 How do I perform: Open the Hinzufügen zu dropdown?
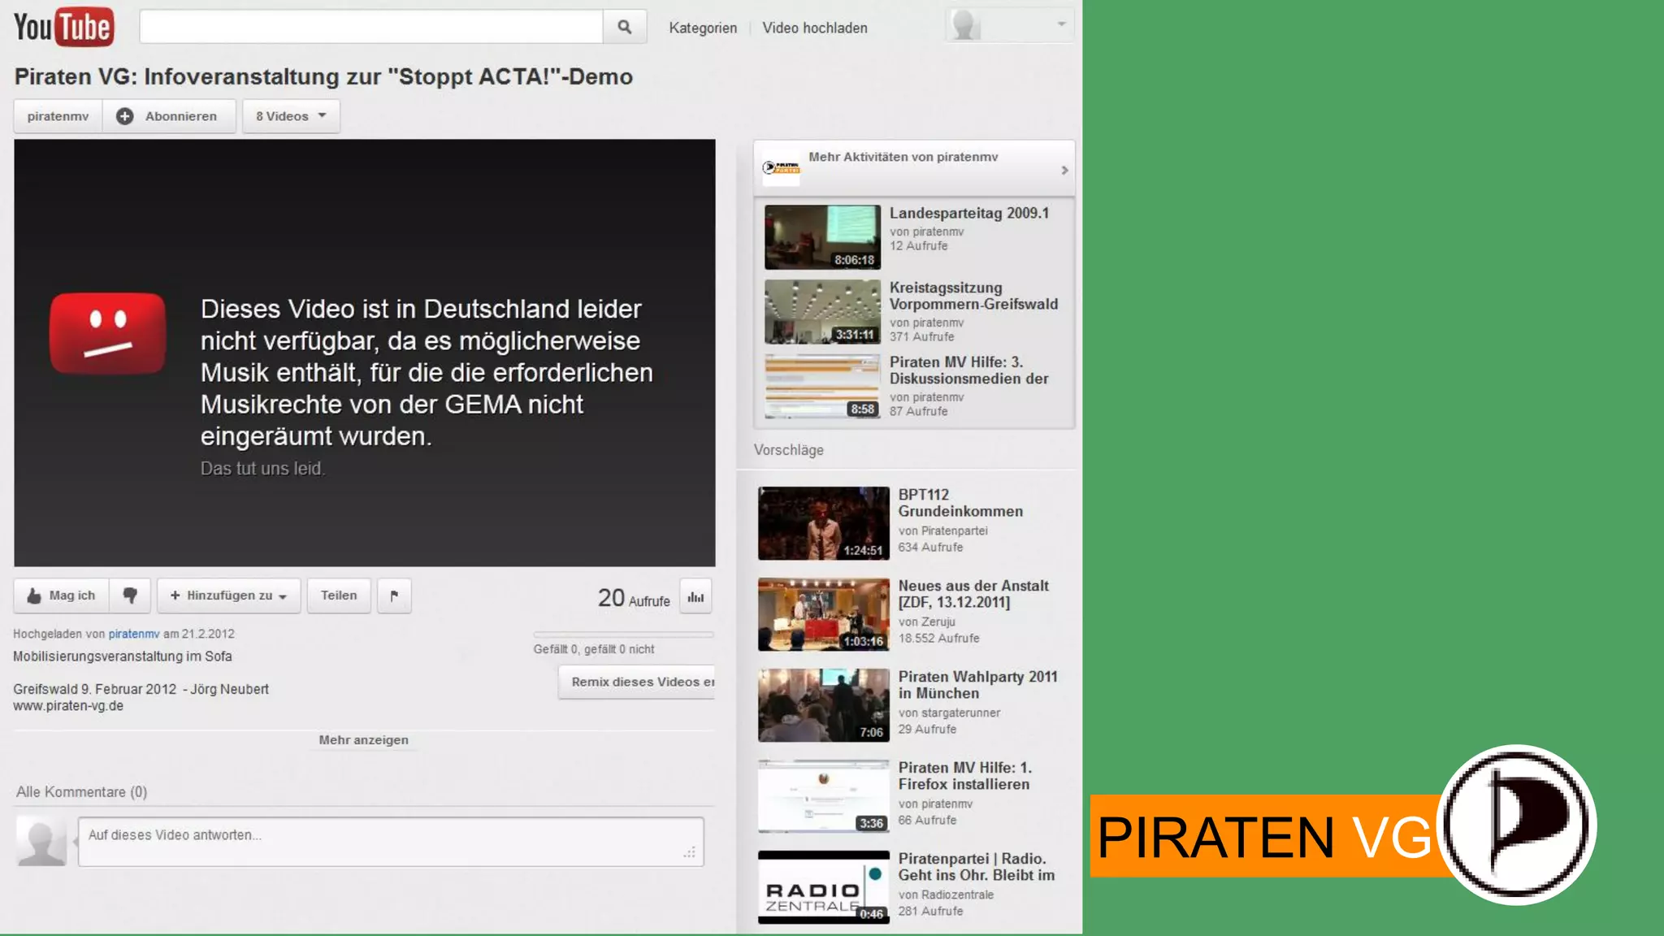[228, 596]
